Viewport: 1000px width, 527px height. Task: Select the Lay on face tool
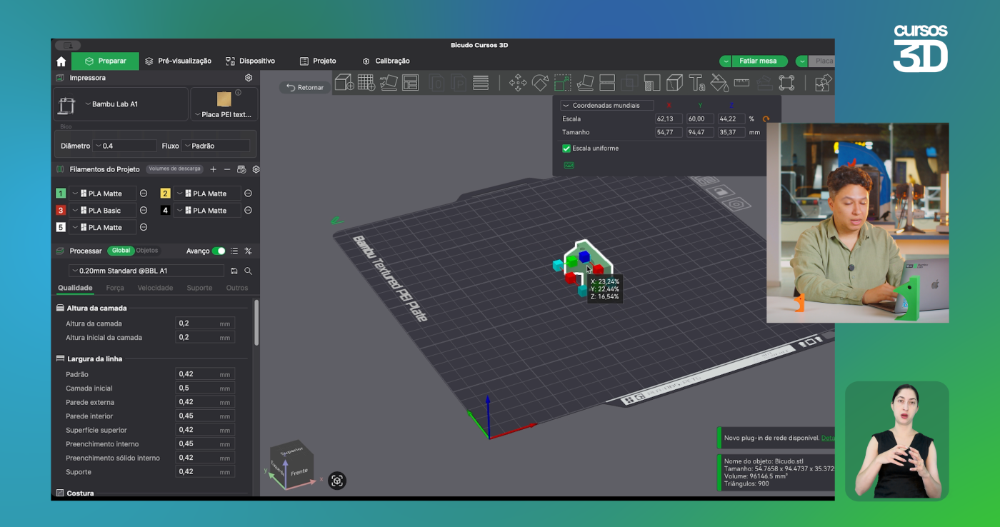(585, 83)
